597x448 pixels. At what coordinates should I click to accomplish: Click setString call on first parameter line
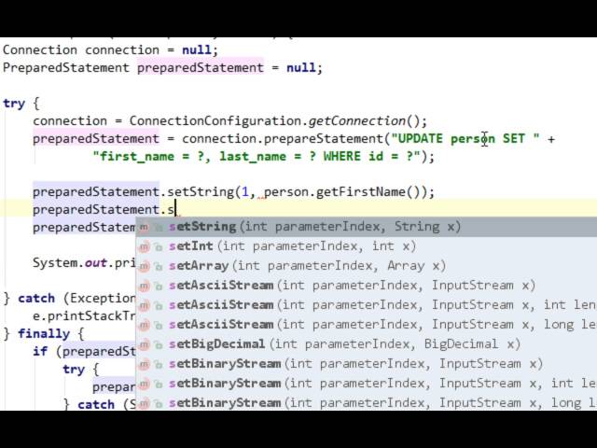tap(201, 191)
